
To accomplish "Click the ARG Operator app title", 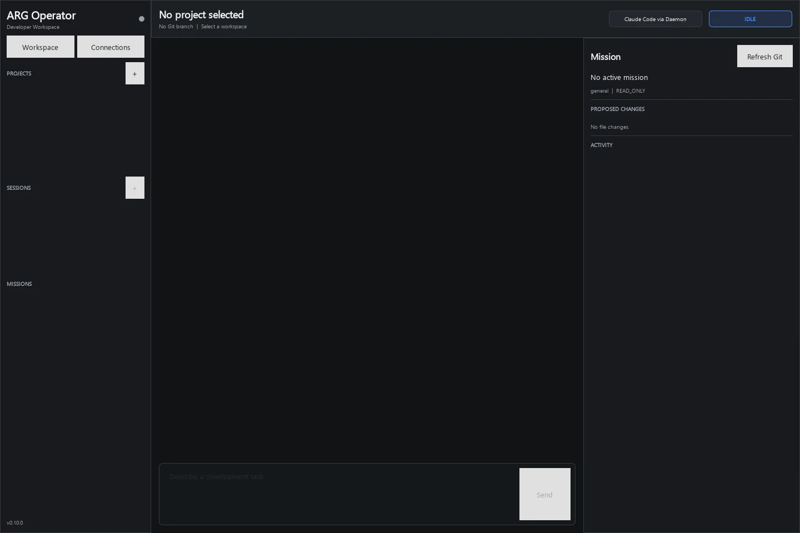I will click(x=41, y=16).
